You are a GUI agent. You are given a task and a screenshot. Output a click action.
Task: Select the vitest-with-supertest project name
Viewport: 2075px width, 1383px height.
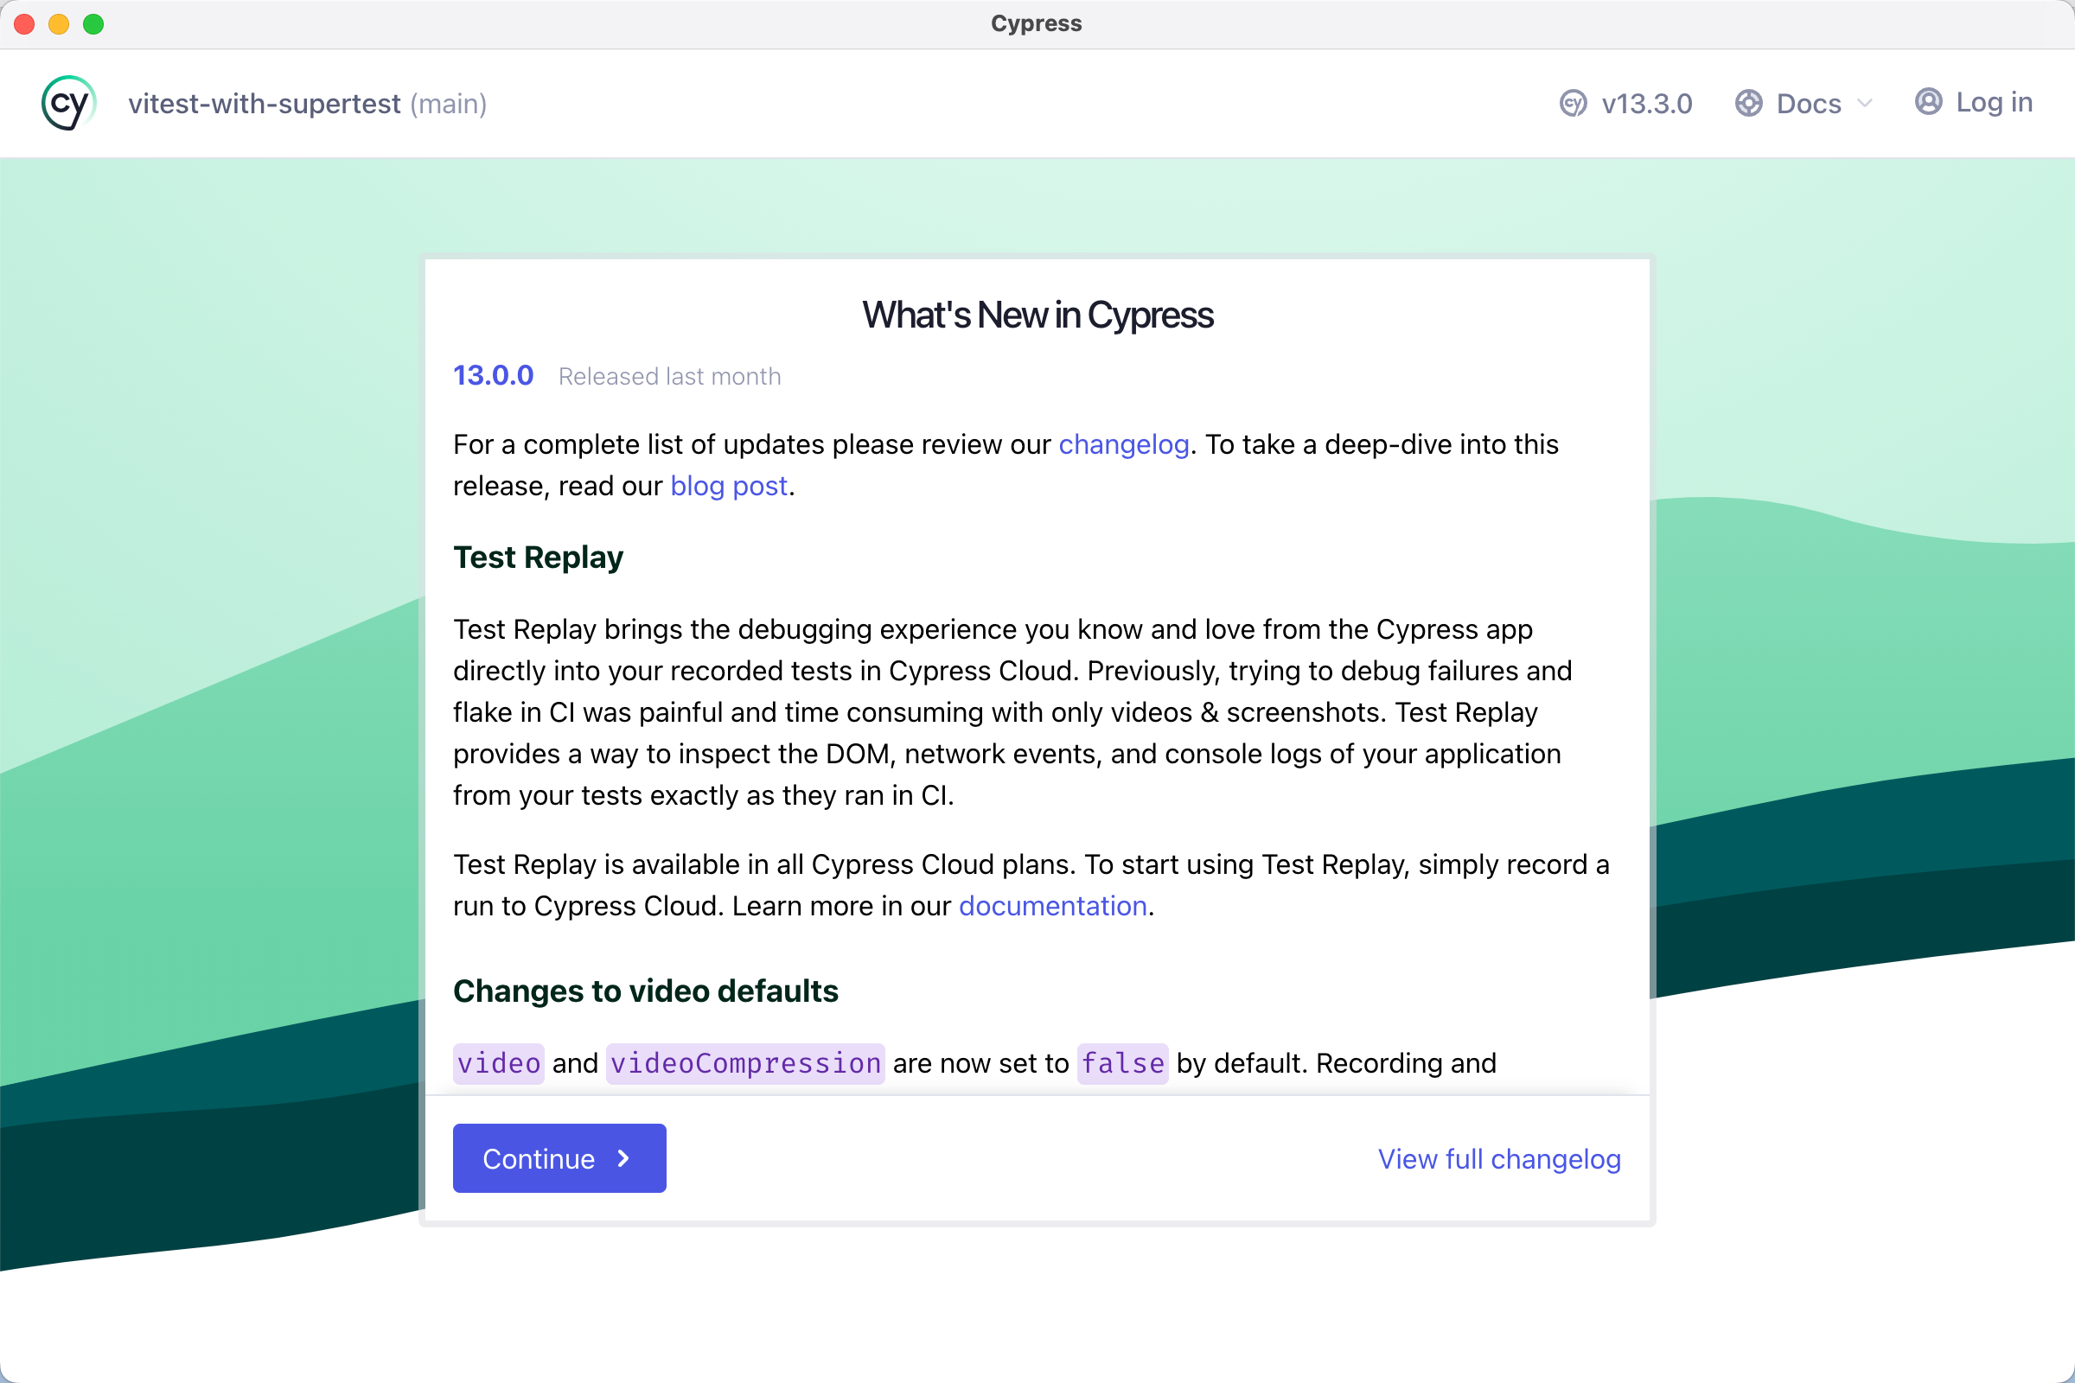coord(265,103)
